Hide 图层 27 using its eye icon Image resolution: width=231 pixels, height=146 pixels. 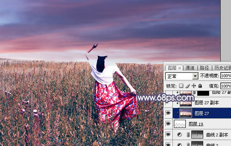(x=168, y=113)
